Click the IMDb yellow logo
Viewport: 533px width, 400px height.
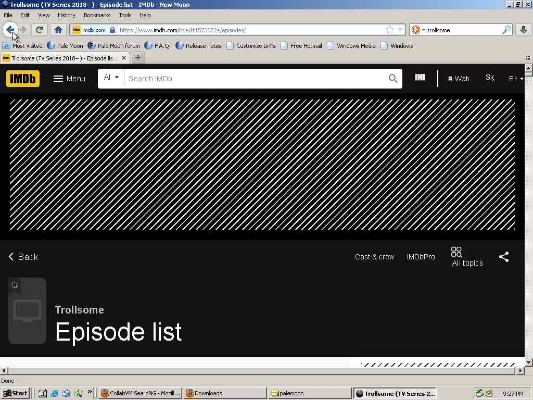click(23, 79)
